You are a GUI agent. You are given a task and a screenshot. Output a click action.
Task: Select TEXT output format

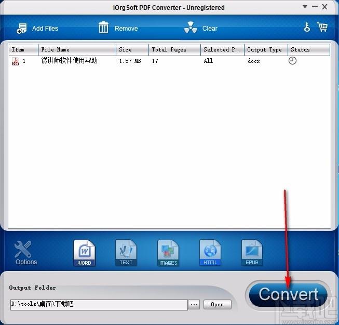click(126, 253)
